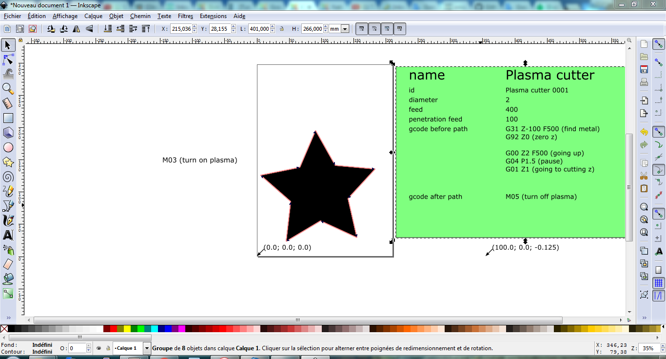666x359 pixels.
Task: Toggle move patterns with object
Action: click(x=399, y=29)
